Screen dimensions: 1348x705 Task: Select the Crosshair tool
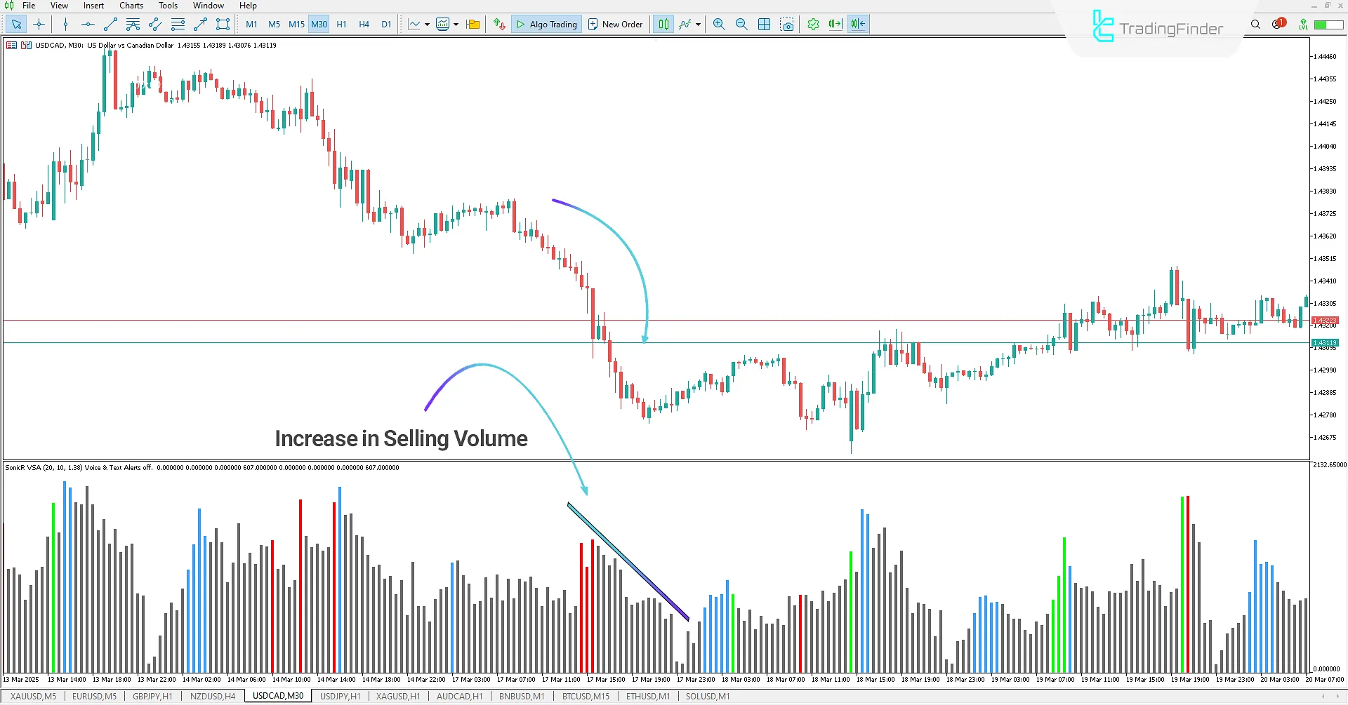click(x=39, y=24)
